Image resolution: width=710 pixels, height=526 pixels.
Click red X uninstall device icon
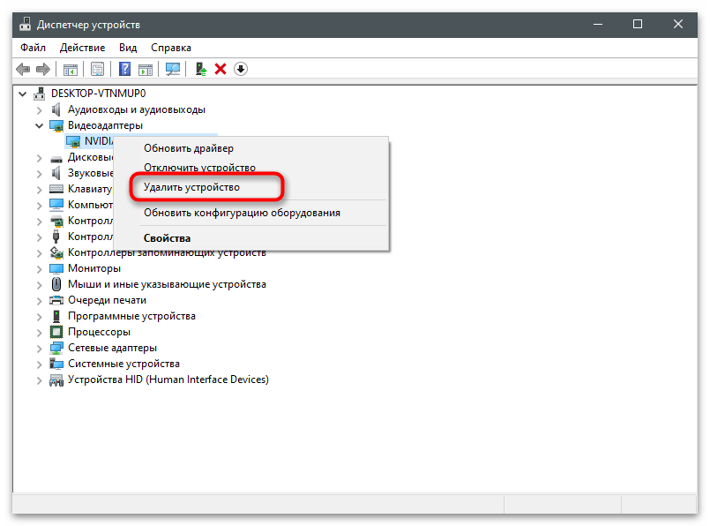point(220,69)
